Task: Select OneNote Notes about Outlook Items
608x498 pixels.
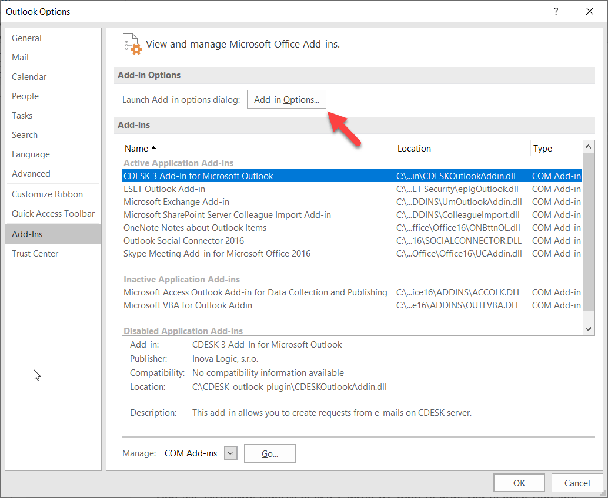Action: tap(352, 228)
